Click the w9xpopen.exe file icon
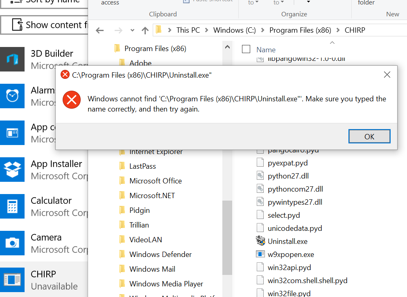This screenshot has height=297, width=407. [x=260, y=254]
